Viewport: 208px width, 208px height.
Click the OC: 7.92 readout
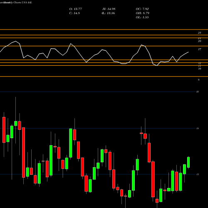coord(142,9)
